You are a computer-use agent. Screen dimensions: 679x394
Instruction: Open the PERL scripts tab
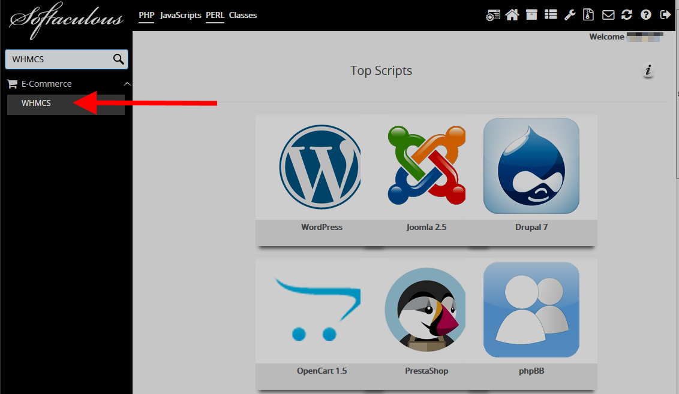tap(215, 15)
